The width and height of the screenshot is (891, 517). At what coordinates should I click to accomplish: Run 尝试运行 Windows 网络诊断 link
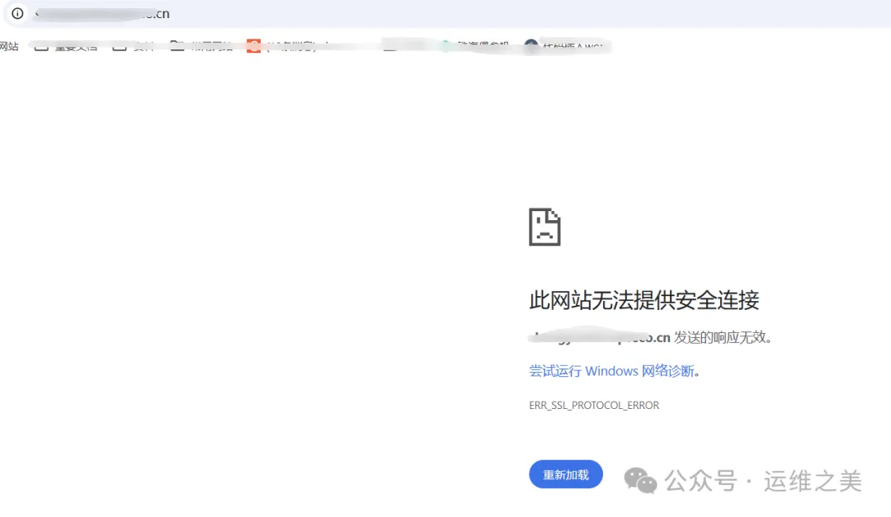[614, 371]
